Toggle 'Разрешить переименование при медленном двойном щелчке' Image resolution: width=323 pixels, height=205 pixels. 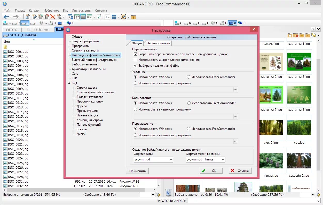coord(136,54)
